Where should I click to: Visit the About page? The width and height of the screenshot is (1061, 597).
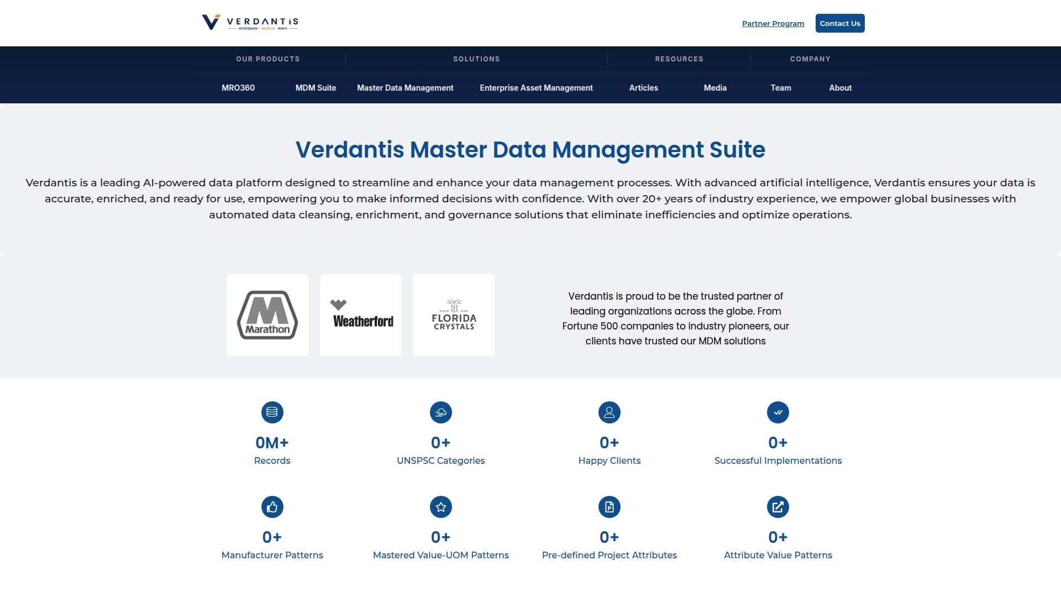[841, 88]
